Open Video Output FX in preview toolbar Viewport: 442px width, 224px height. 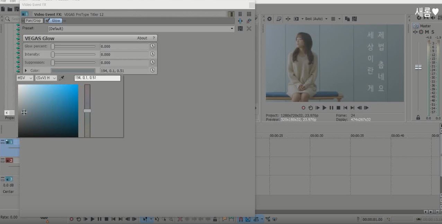(288, 19)
